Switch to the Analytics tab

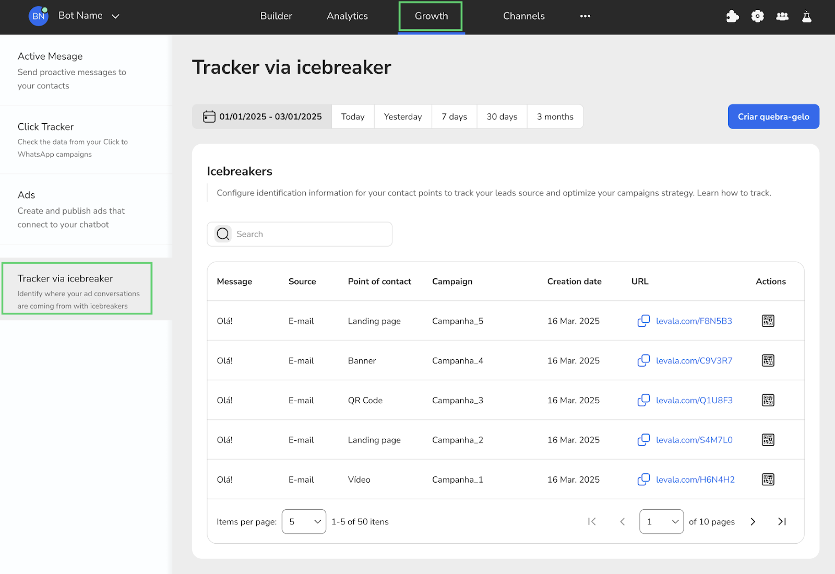click(347, 16)
